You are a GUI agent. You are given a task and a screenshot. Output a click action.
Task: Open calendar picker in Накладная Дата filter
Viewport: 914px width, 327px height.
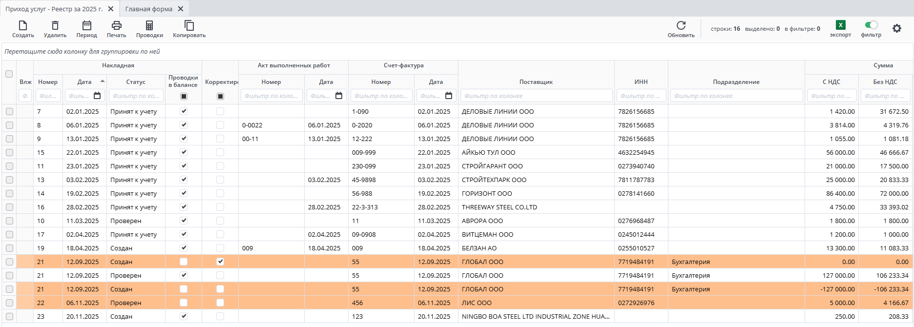[x=97, y=96]
